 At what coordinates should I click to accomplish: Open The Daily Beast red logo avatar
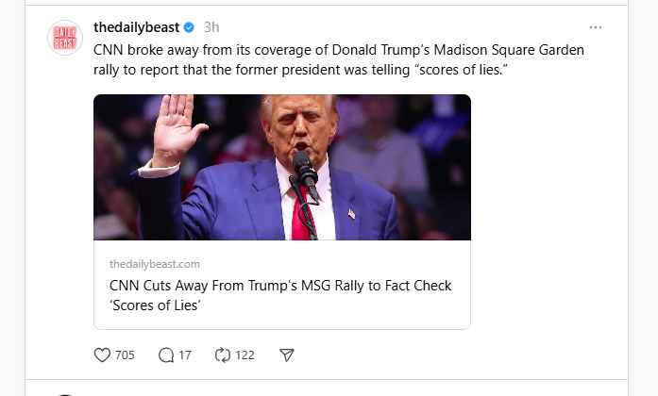point(65,38)
